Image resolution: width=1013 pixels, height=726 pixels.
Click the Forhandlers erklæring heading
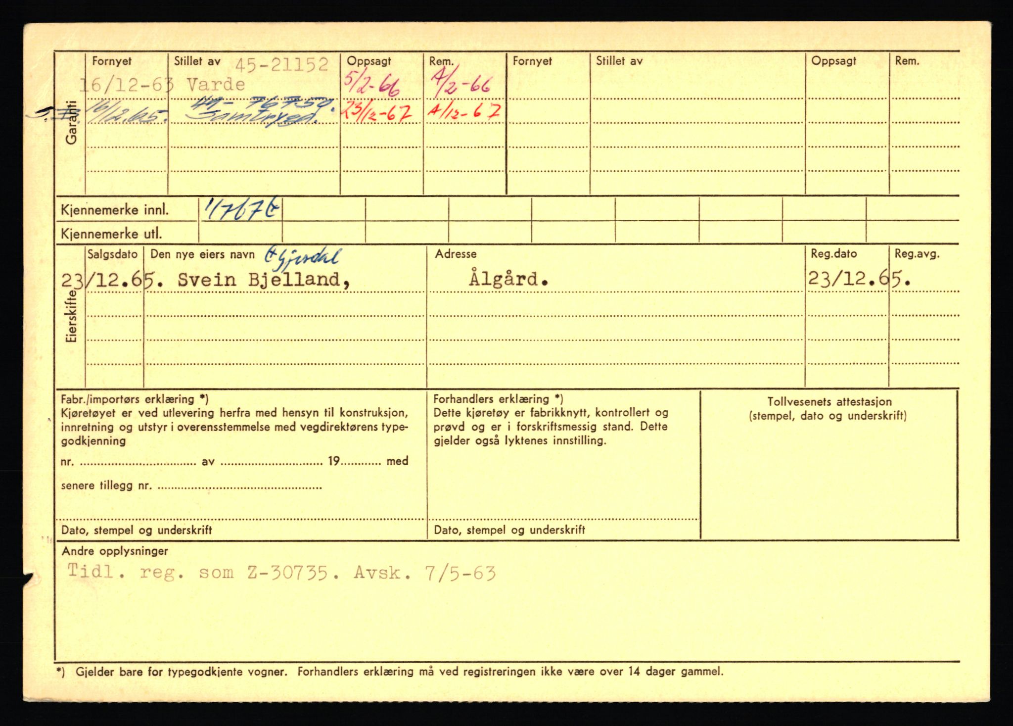(x=498, y=399)
